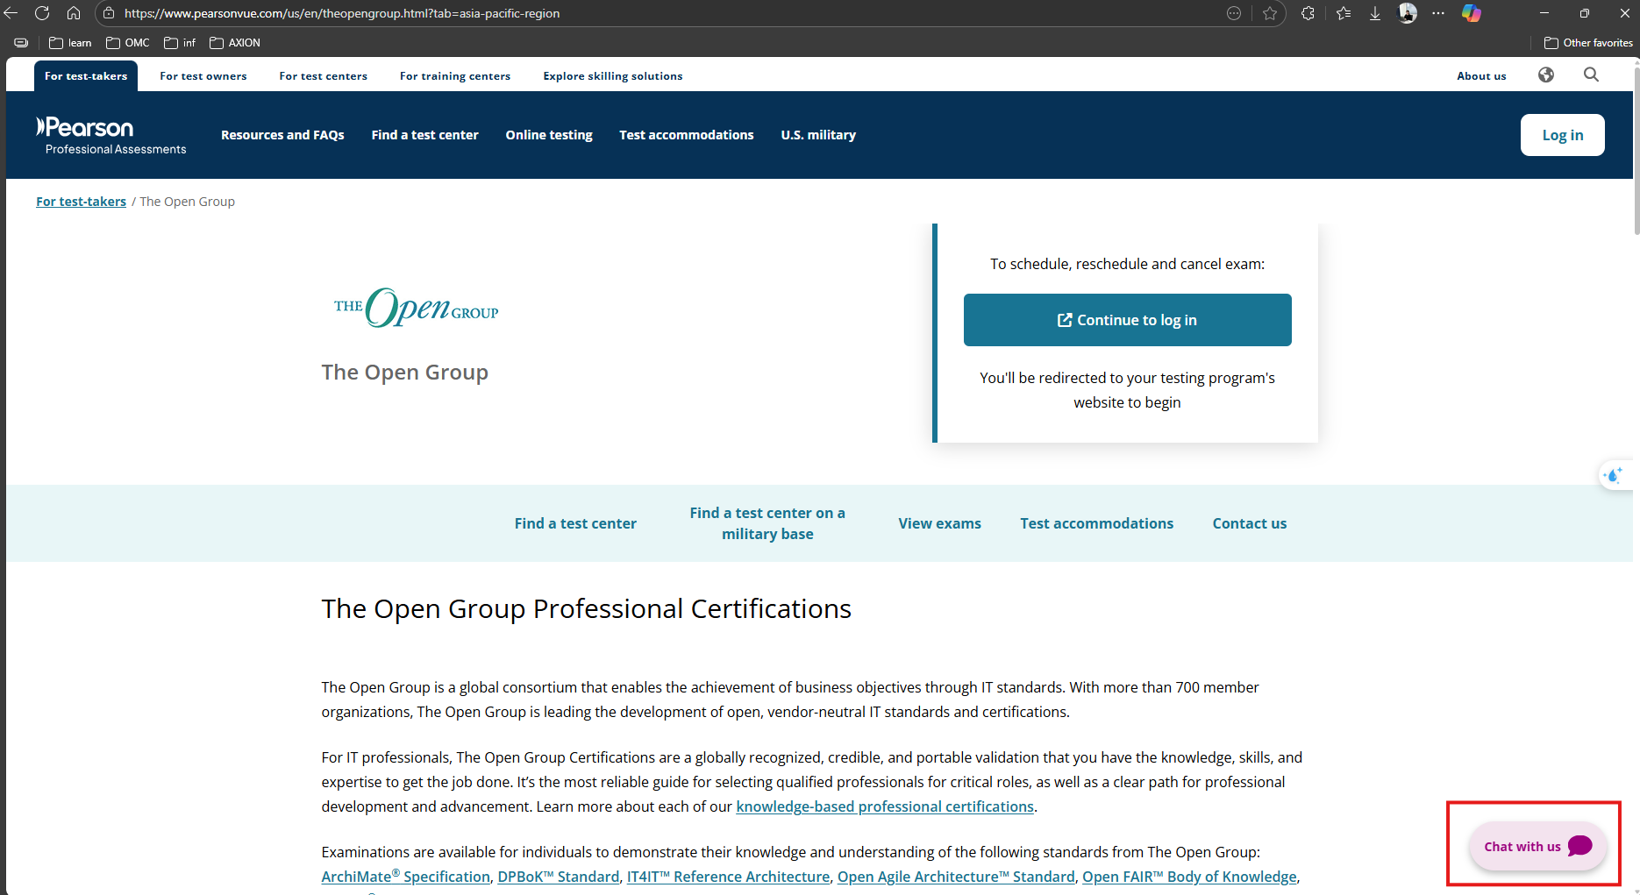Open the browser settings and more menu
This screenshot has height=895, width=1640.
point(1438,13)
